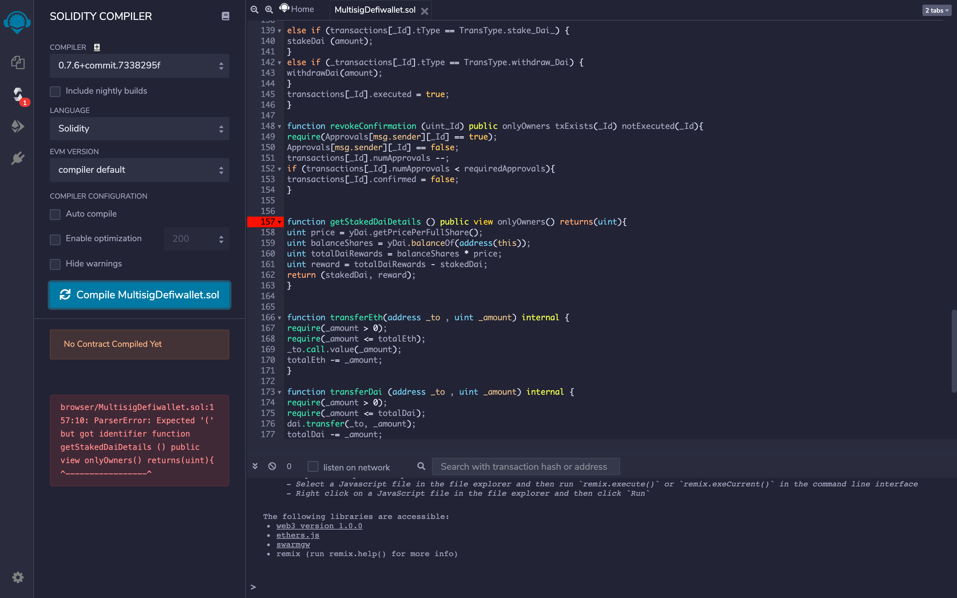This screenshot has width=957, height=598.
Task: Clear the terminal console icon
Action: point(272,466)
